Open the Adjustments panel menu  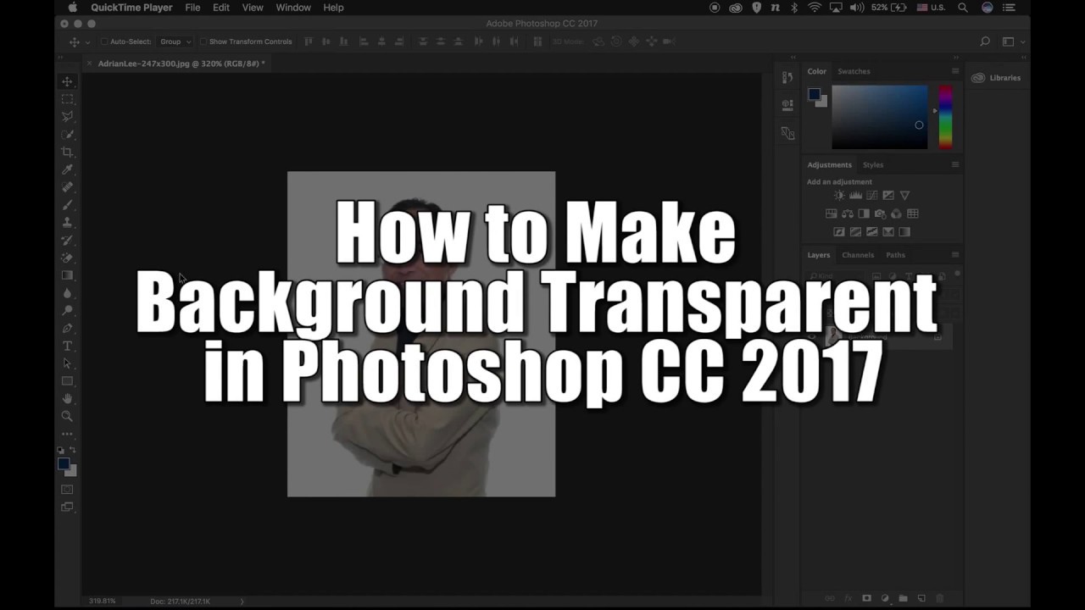click(955, 164)
